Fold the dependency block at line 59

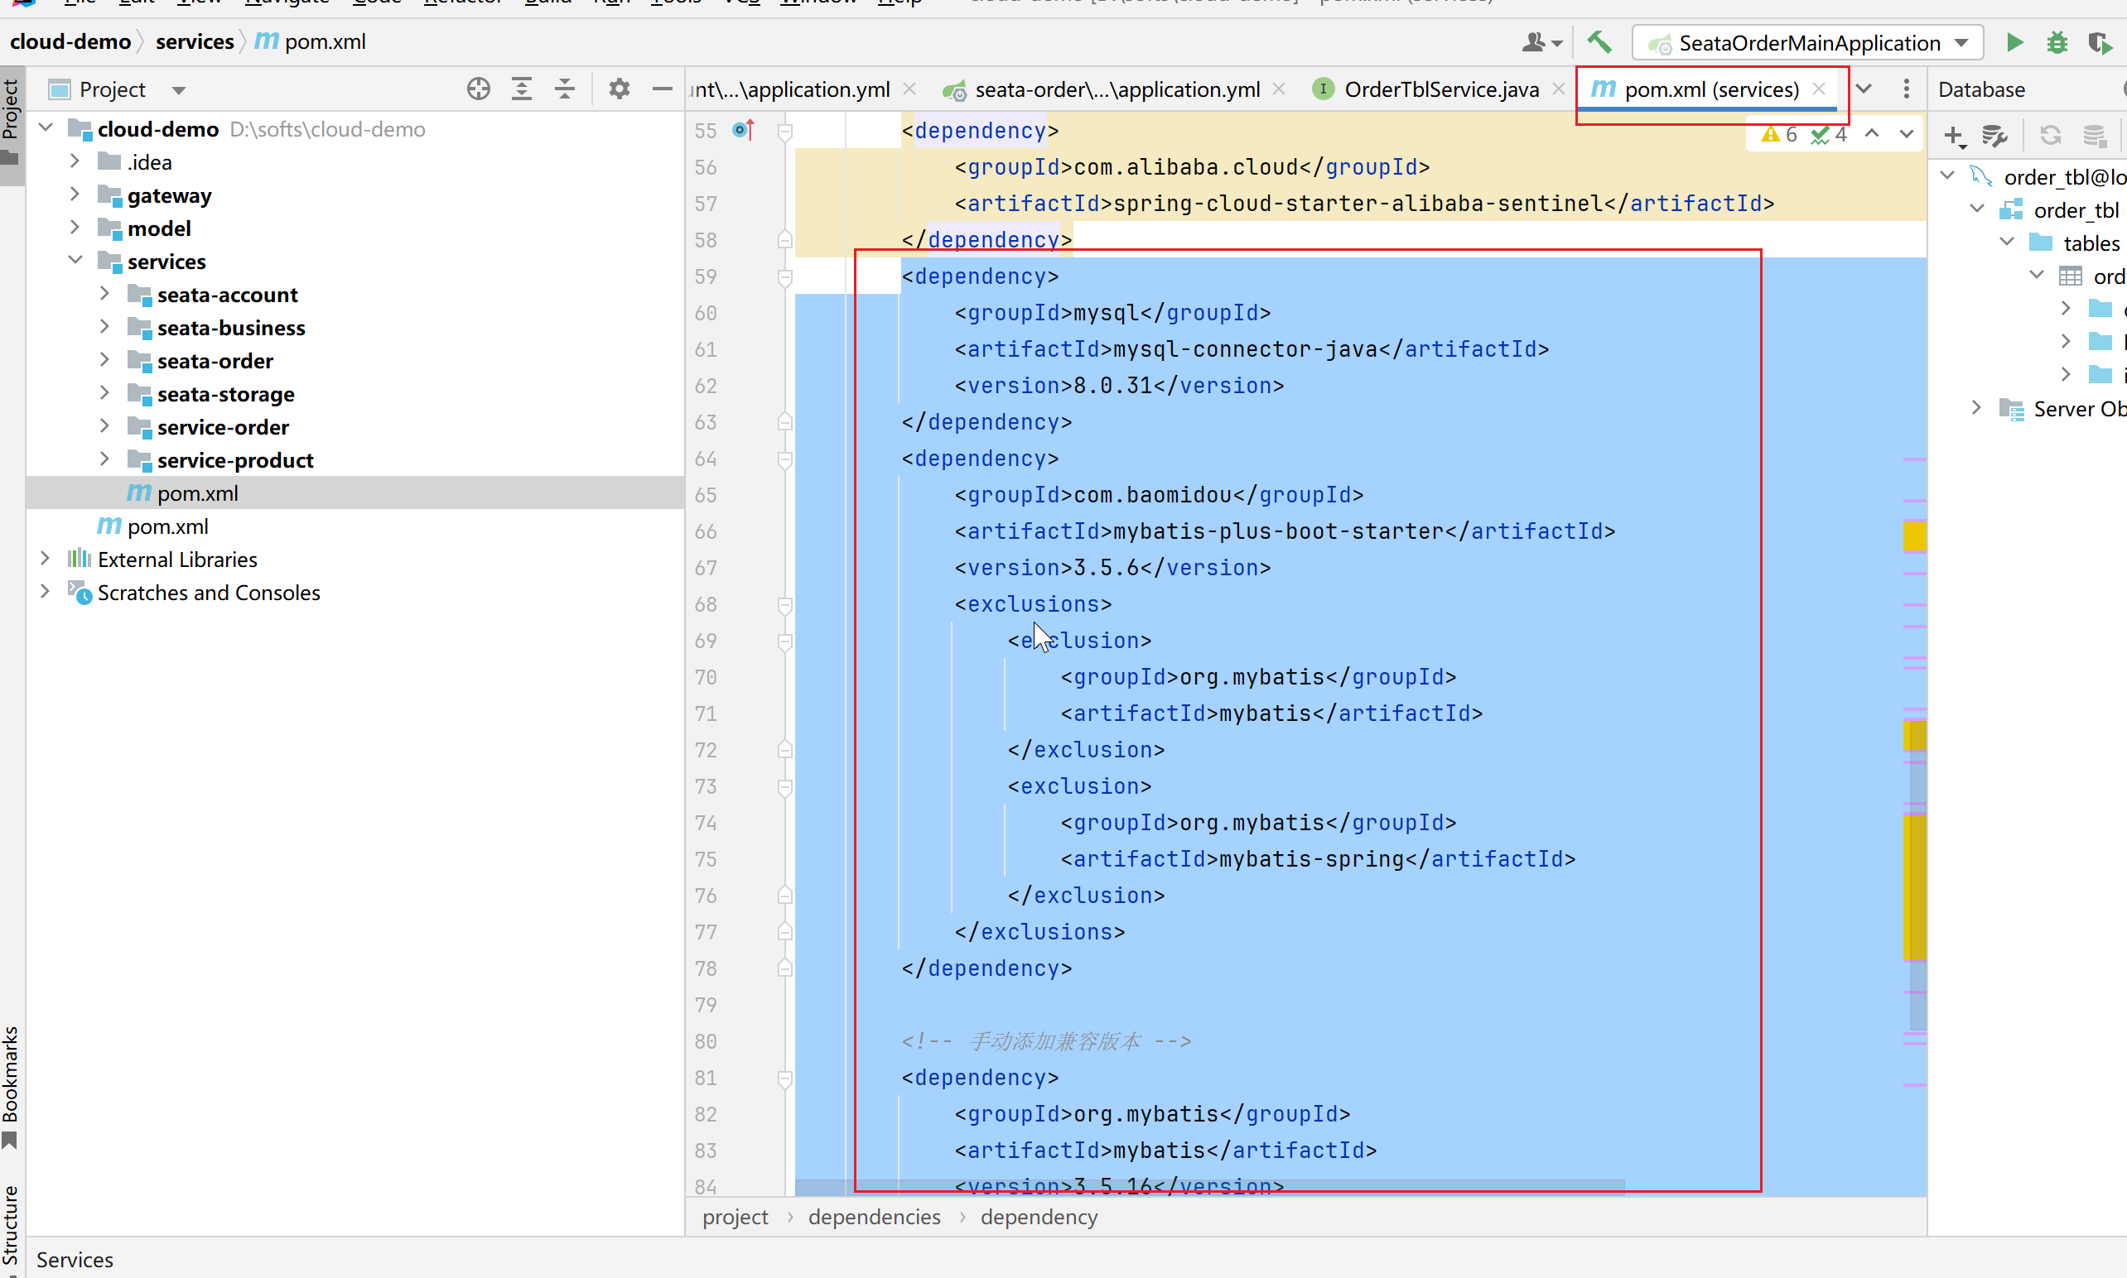tap(785, 277)
